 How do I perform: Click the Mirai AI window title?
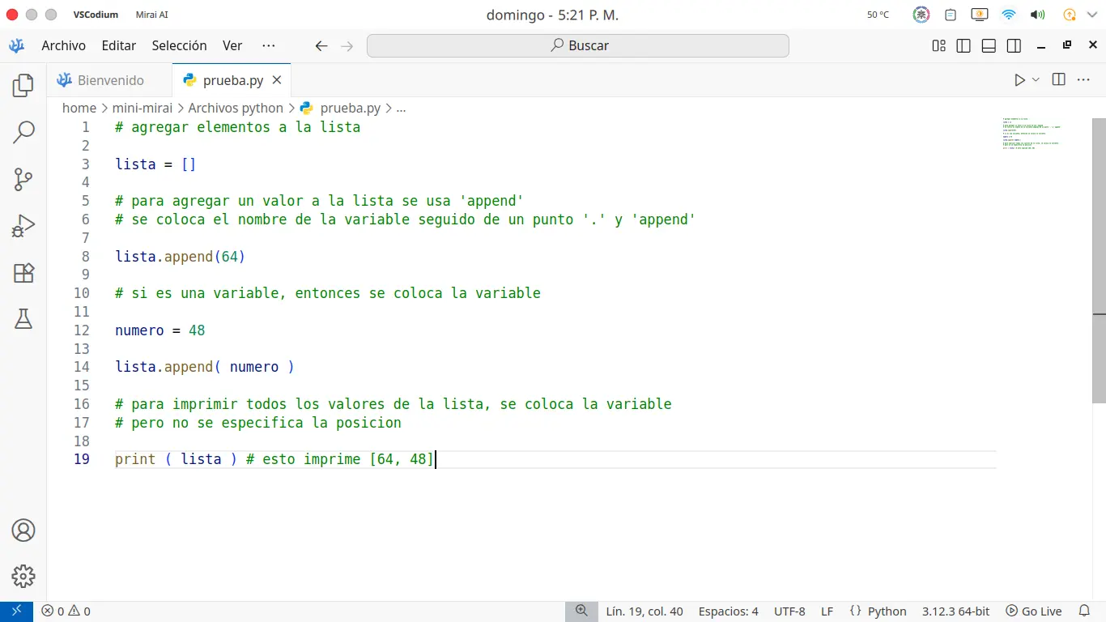pos(152,15)
